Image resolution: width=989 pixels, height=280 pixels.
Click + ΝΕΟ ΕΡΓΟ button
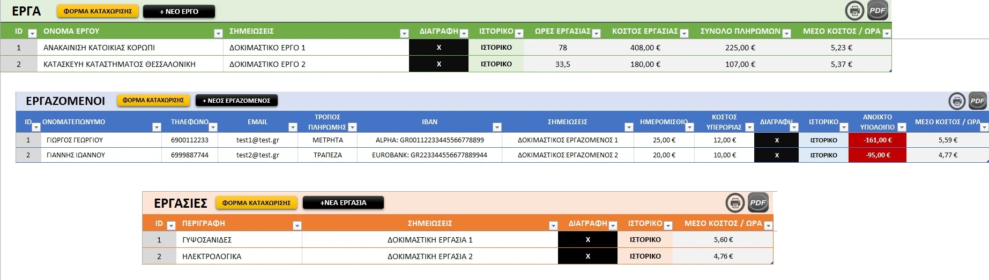pos(179,11)
